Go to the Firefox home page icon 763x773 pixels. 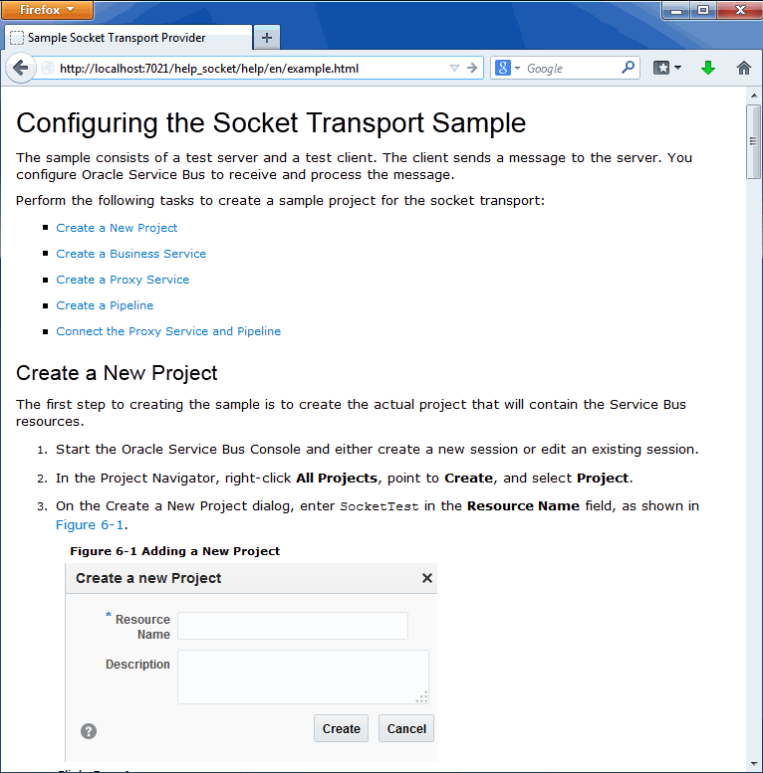tap(744, 68)
